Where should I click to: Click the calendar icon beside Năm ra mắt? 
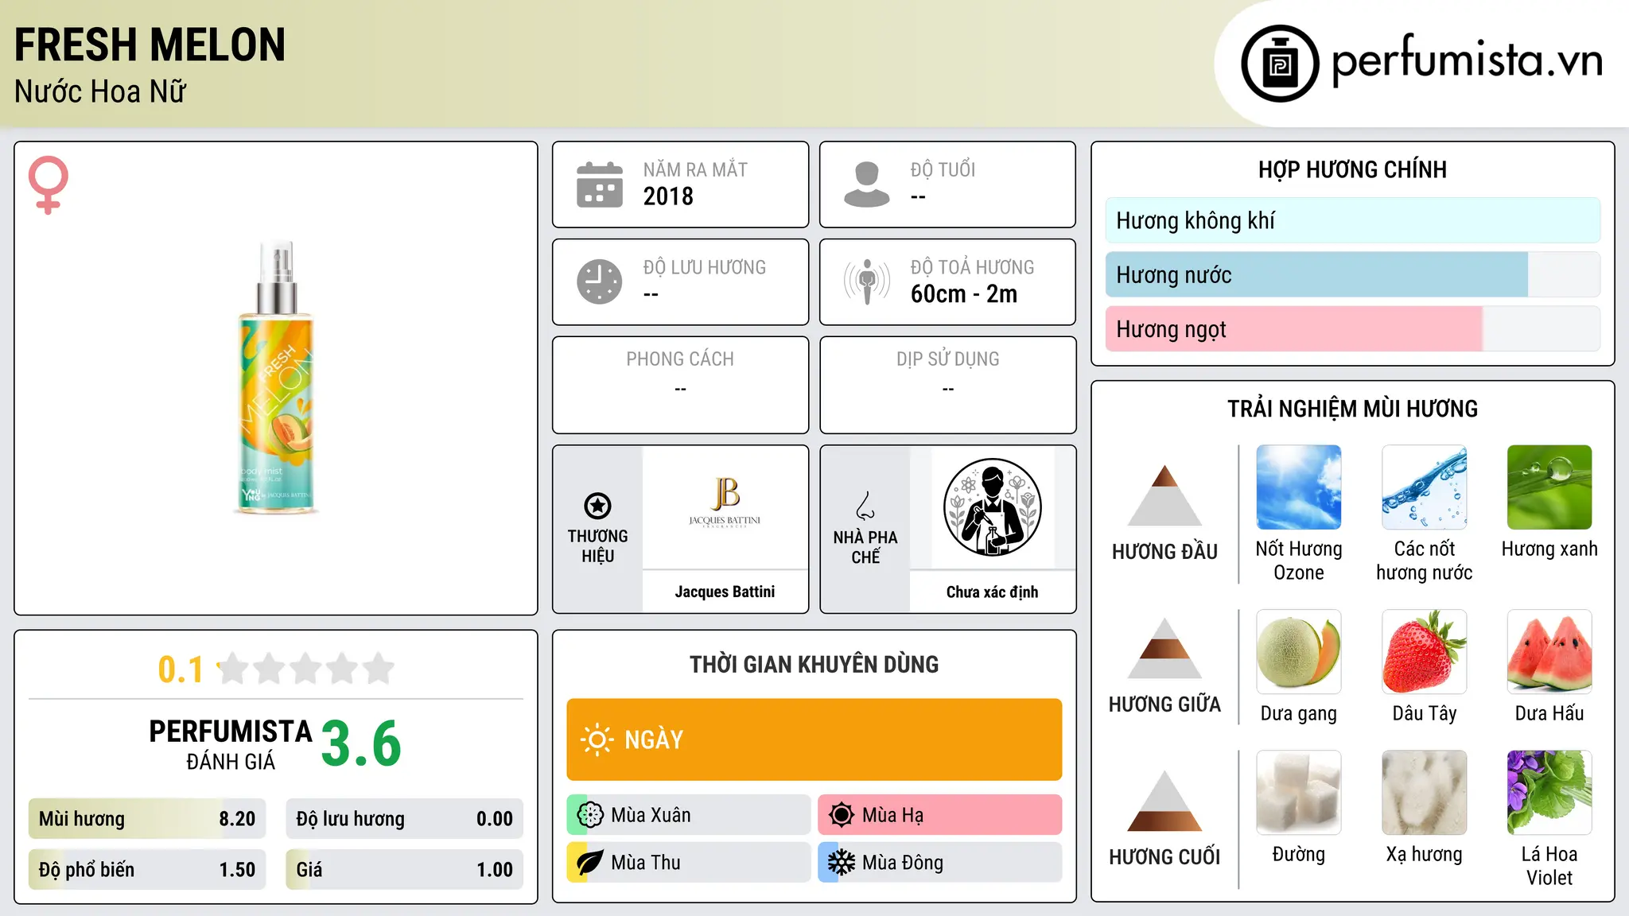pos(599,184)
